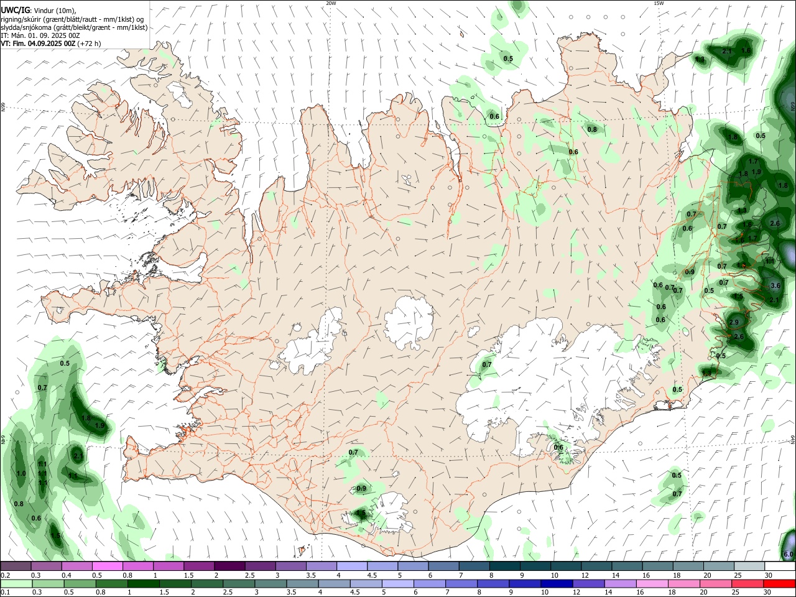Click the '(+72 h)' forecast lead time text
The image size is (796, 597).
(90, 44)
